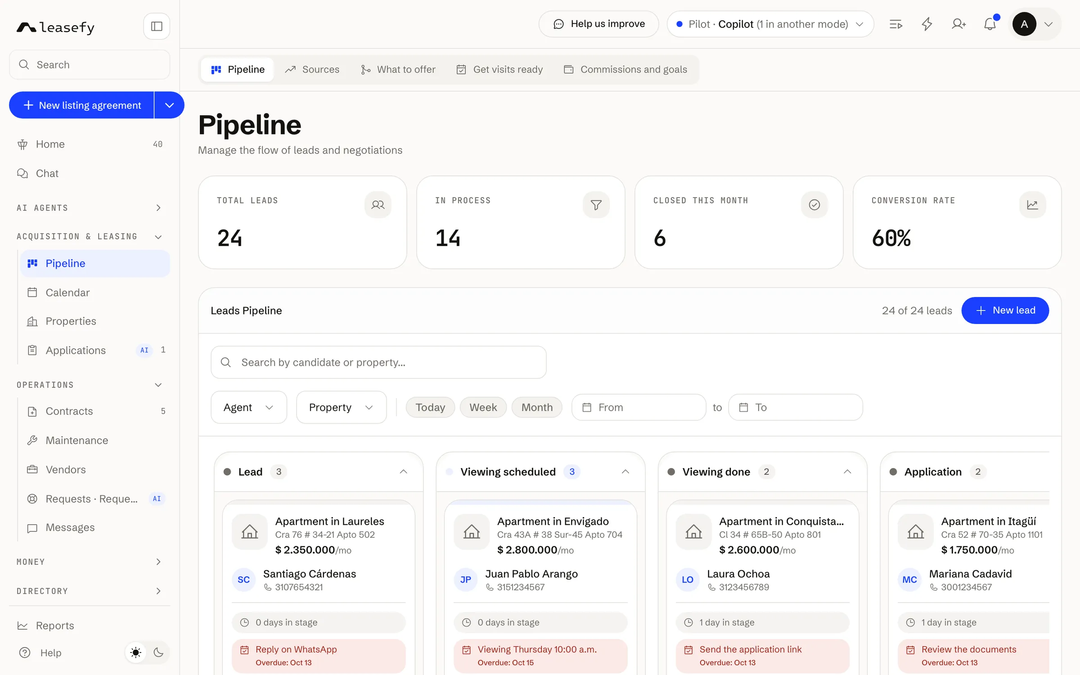Image resolution: width=1080 pixels, height=675 pixels.
Task: Click the house icon on Laureles card
Action: point(250,532)
